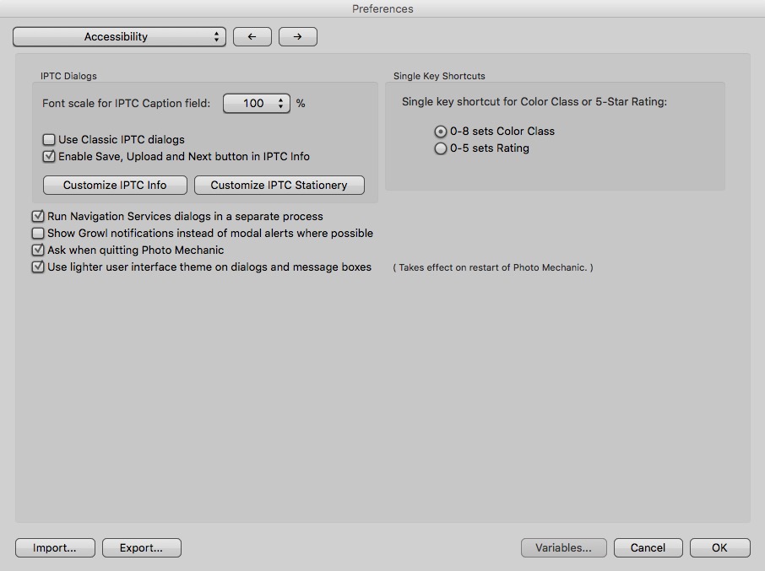Click the Preferences window title bar
The height and width of the screenshot is (571, 765).
(382, 9)
